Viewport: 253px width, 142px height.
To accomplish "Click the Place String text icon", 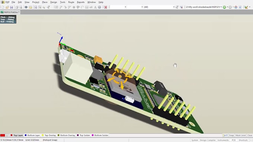I will point(95,7).
